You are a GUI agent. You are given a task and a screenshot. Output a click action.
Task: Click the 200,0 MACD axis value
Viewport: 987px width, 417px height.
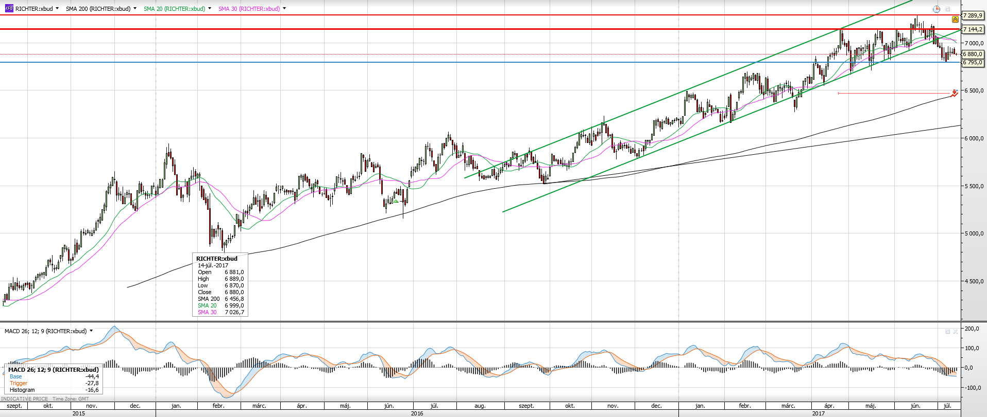[972, 329]
